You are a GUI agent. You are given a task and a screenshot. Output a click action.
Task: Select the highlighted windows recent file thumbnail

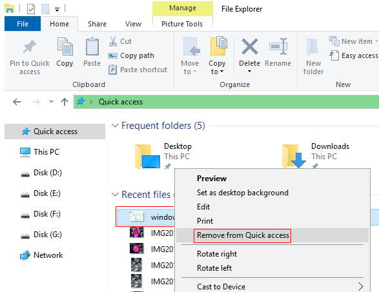click(x=137, y=217)
